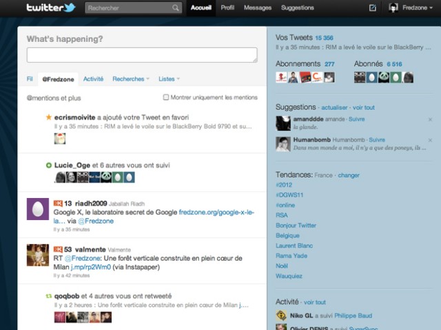441x330 pixels.
Task: Switch to the Fil tab
Action: click(30, 79)
